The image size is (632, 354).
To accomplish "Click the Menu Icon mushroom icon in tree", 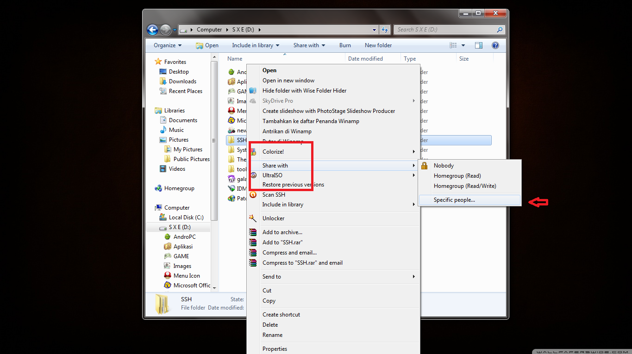I will click(x=168, y=276).
